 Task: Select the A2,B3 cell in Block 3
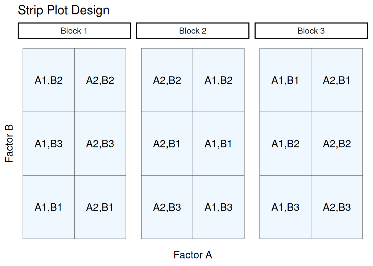[x=337, y=207]
